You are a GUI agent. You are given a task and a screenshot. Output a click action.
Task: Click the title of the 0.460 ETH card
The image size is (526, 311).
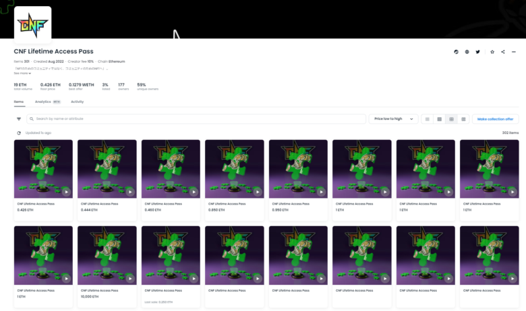click(x=163, y=203)
